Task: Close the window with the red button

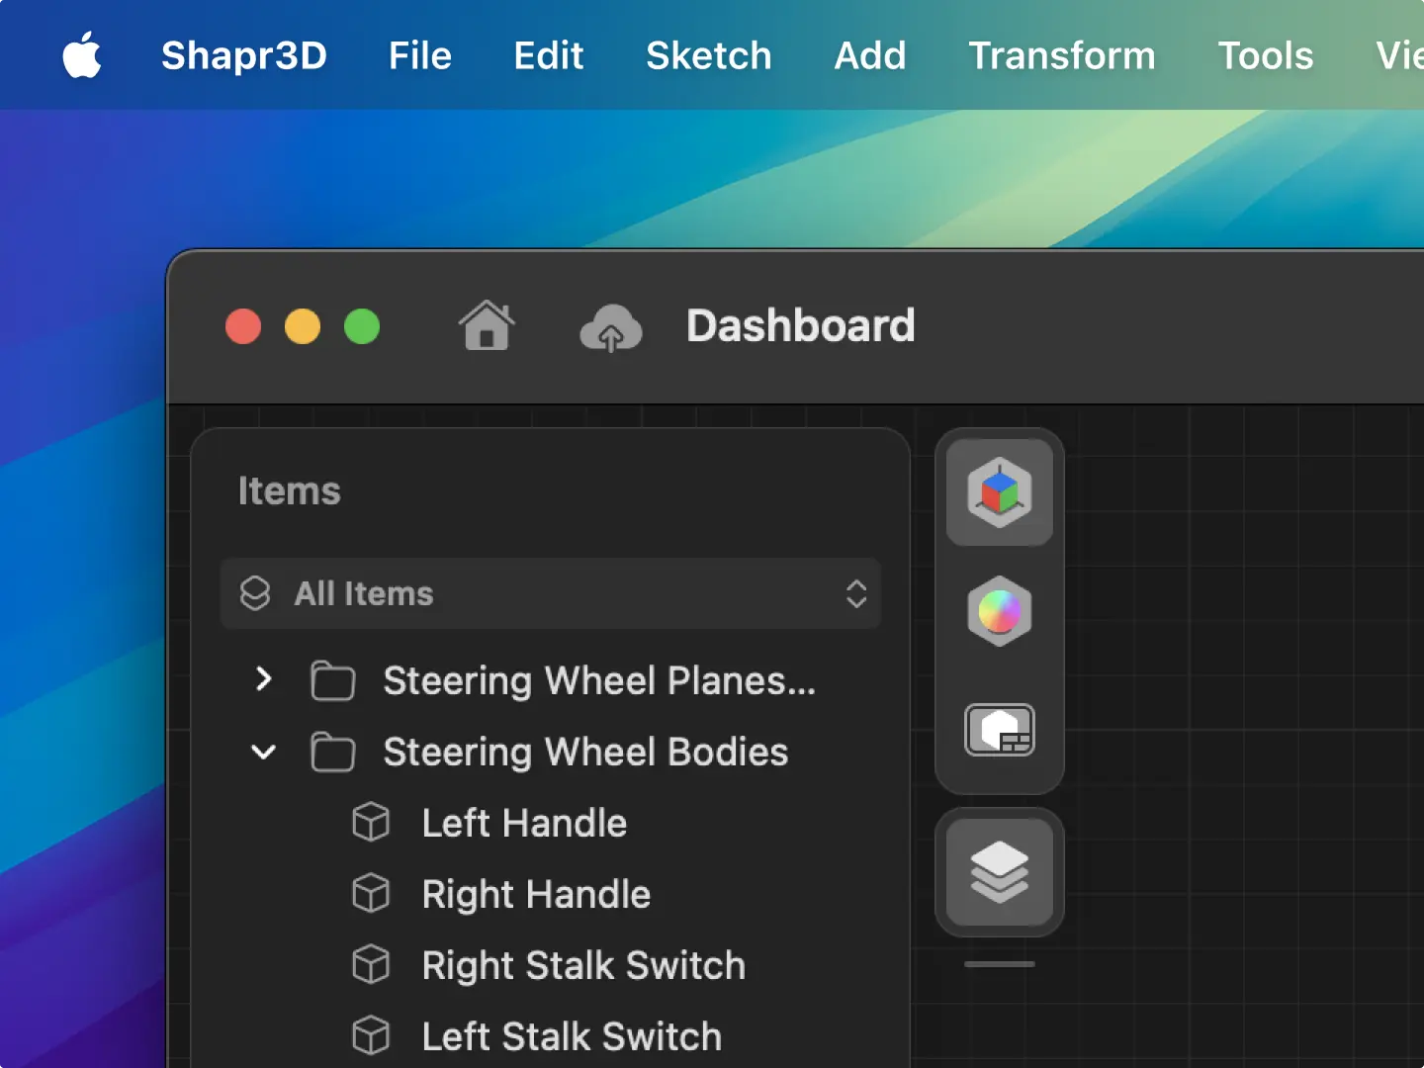Action: coord(243,326)
